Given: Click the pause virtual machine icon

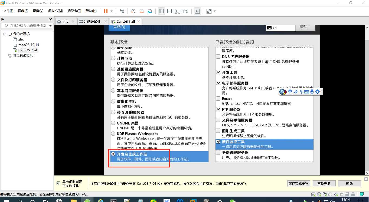Looking at the screenshot, I should 106,11.
